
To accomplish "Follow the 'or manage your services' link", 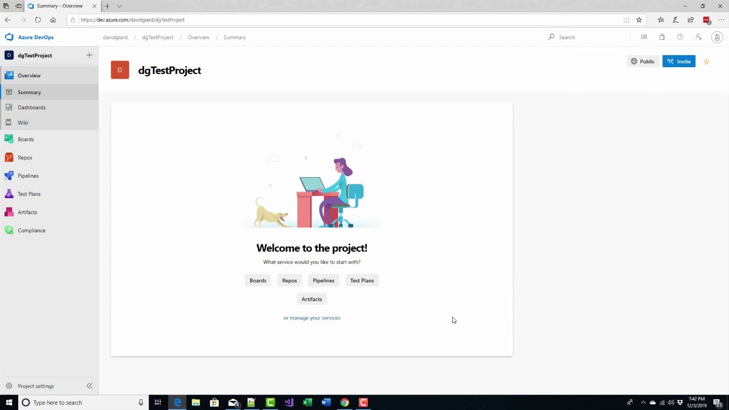I will (312, 318).
